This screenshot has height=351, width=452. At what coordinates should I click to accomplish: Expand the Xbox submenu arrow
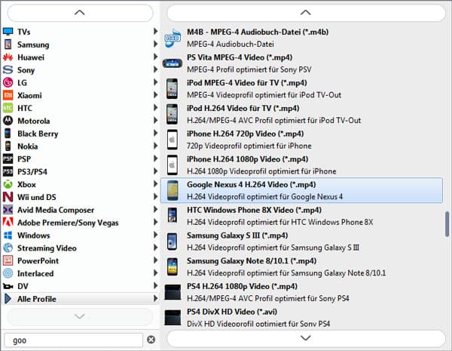155,183
